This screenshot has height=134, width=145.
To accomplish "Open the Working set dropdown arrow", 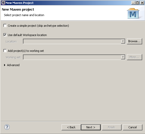I will click(x=123, y=57).
